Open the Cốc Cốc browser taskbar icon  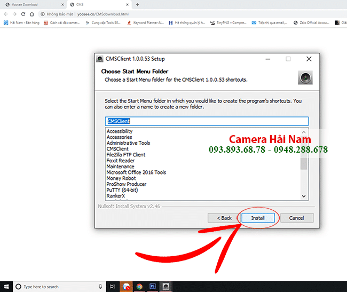[x=126, y=287]
